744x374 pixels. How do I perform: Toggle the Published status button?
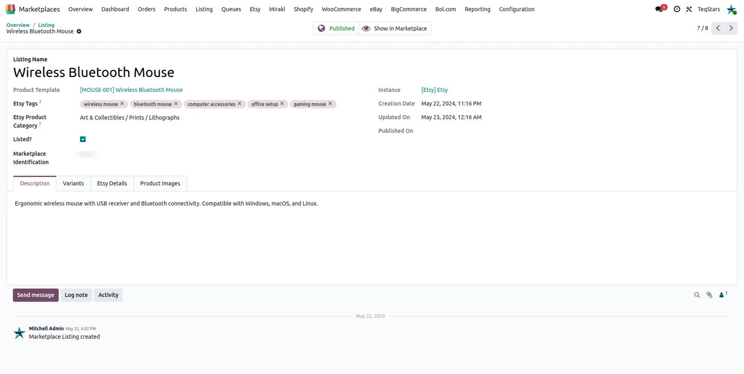tap(336, 28)
